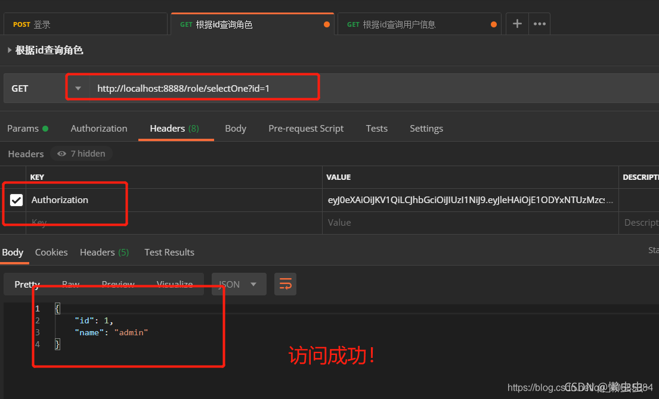
Task: Switch to POST 登录 tab
Action: coord(85,24)
